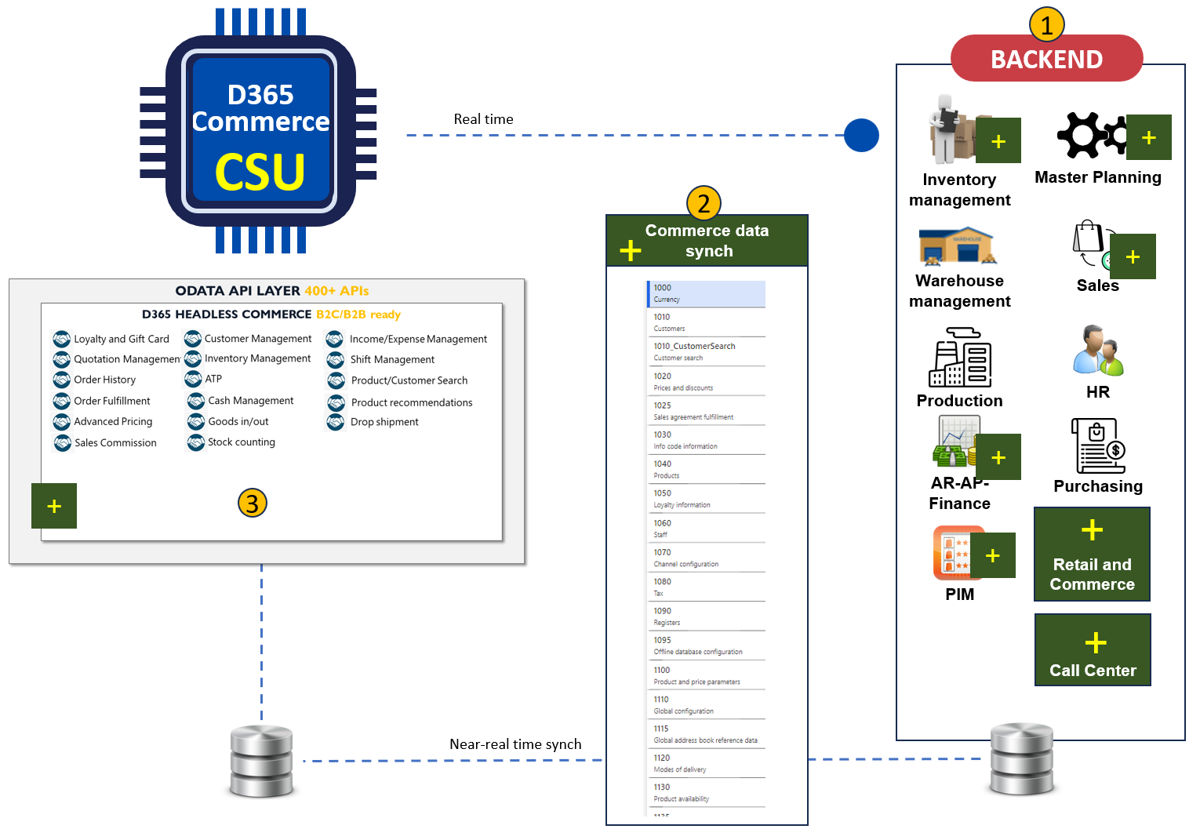Choose the Cash Management handshake icon

196,401
